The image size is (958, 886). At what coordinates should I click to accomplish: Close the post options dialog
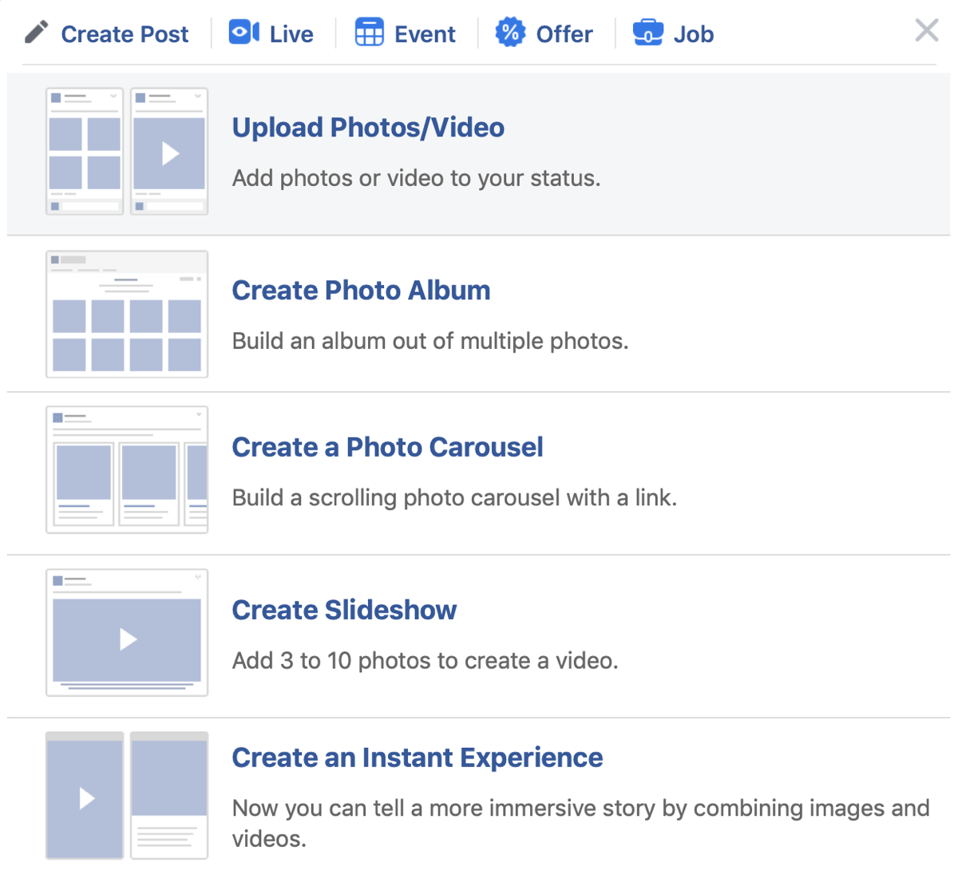tap(927, 31)
